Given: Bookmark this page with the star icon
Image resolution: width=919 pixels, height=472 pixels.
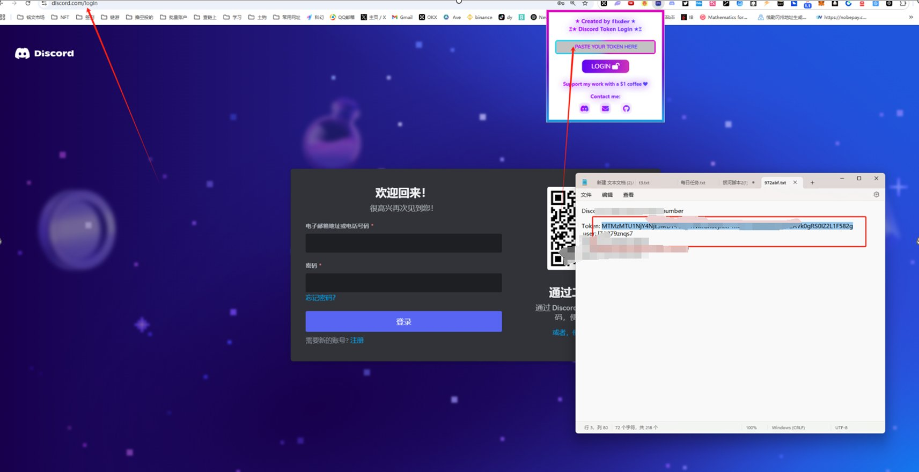Looking at the screenshot, I should click(x=585, y=3).
